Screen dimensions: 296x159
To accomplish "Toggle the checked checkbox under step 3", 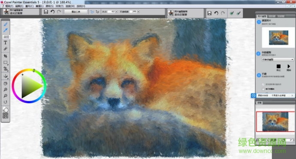I will pos(263,84).
